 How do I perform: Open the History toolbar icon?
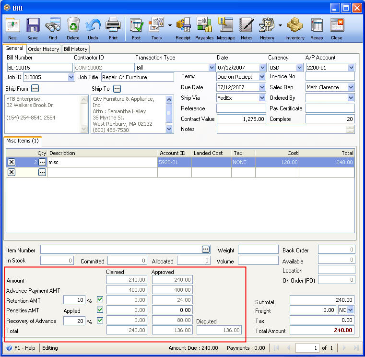click(x=267, y=28)
